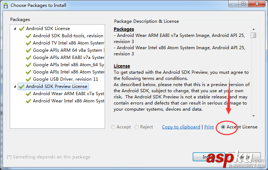Choose the Reject radio button
Screen dimensions: 268x170
pyautogui.click(x=137, y=127)
